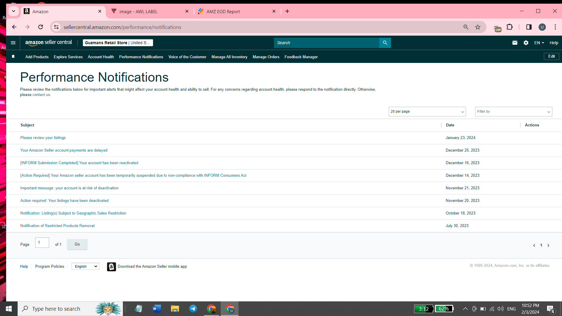Click the Edit navigation bar button
Screen dimensions: 562x316
[551, 56]
